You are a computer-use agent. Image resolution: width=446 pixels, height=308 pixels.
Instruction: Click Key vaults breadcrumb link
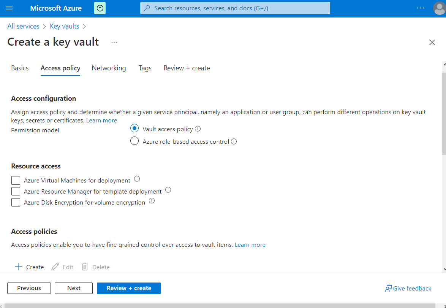[x=65, y=26]
